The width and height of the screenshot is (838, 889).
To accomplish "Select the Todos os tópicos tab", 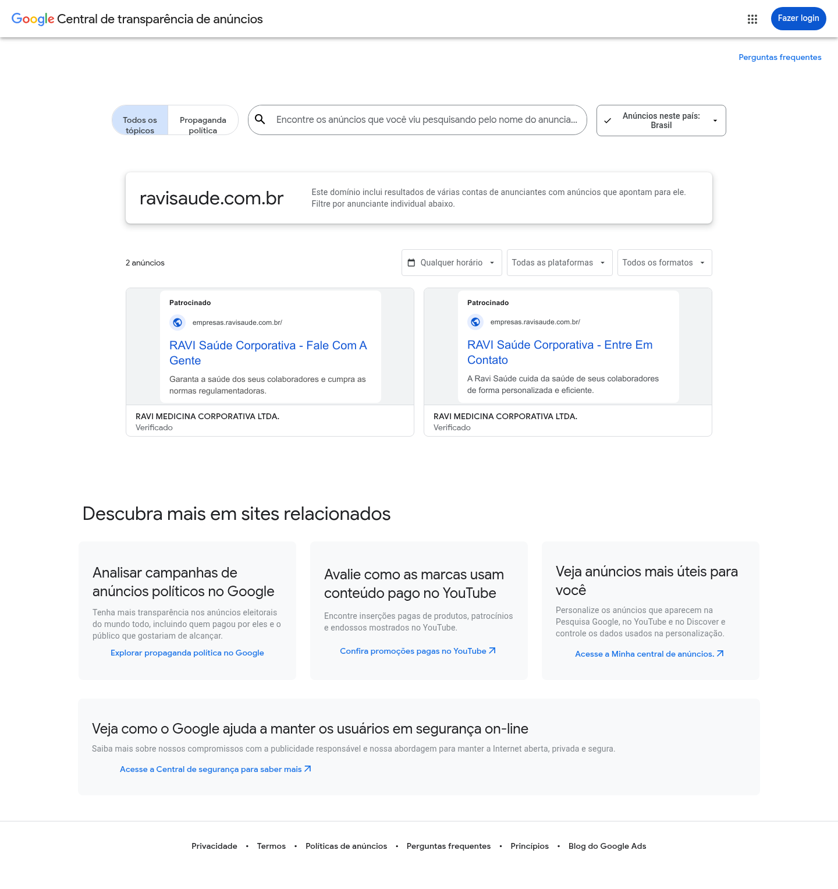I will click(140, 120).
